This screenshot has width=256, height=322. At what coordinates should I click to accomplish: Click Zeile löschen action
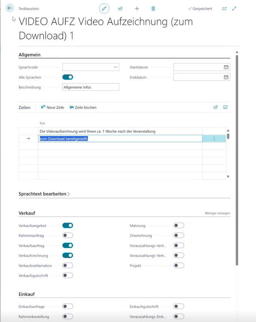(x=83, y=108)
